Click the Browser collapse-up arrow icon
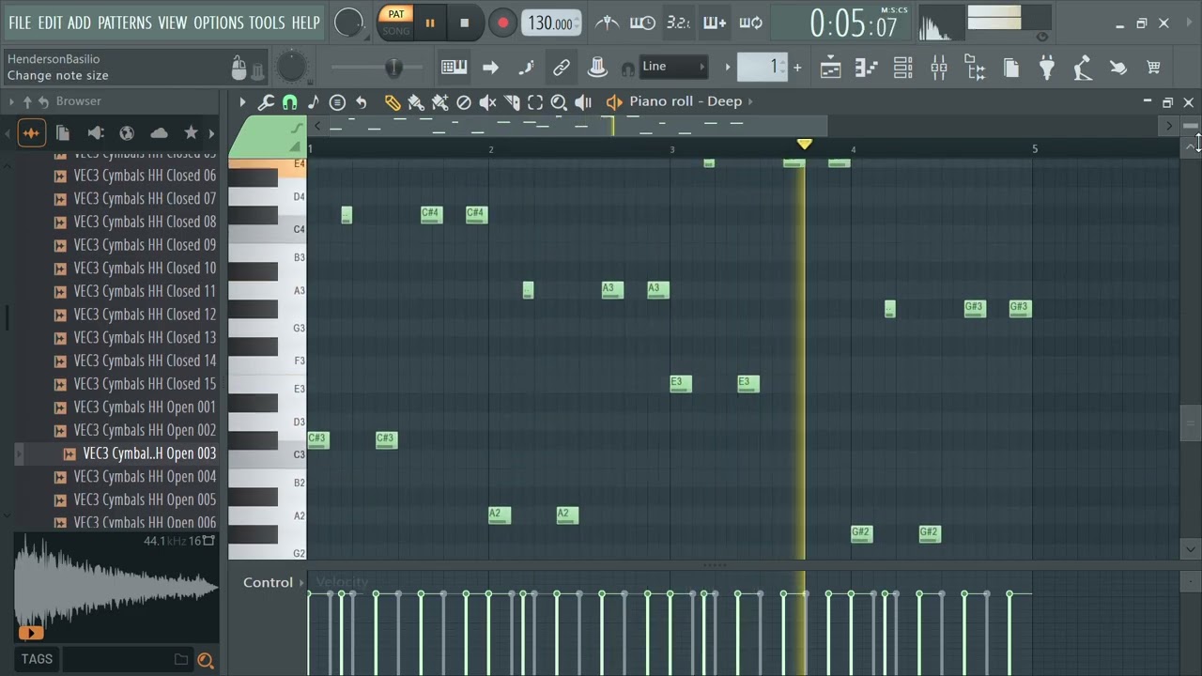The image size is (1202, 676). pyautogui.click(x=27, y=101)
